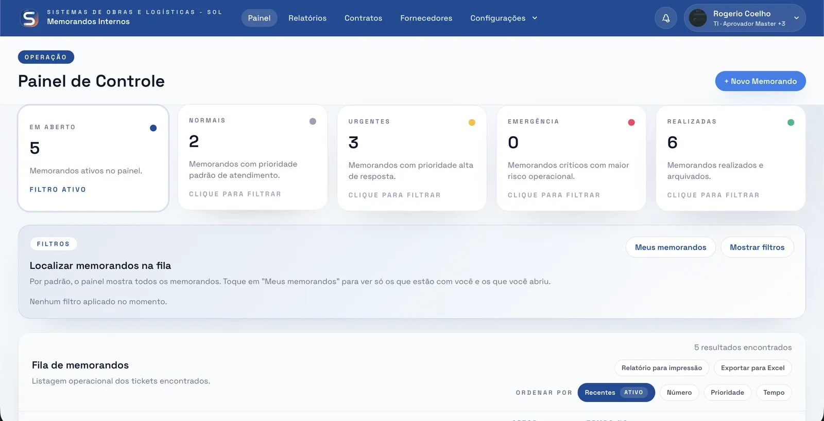Create a new memo with Novo Memorando

760,81
